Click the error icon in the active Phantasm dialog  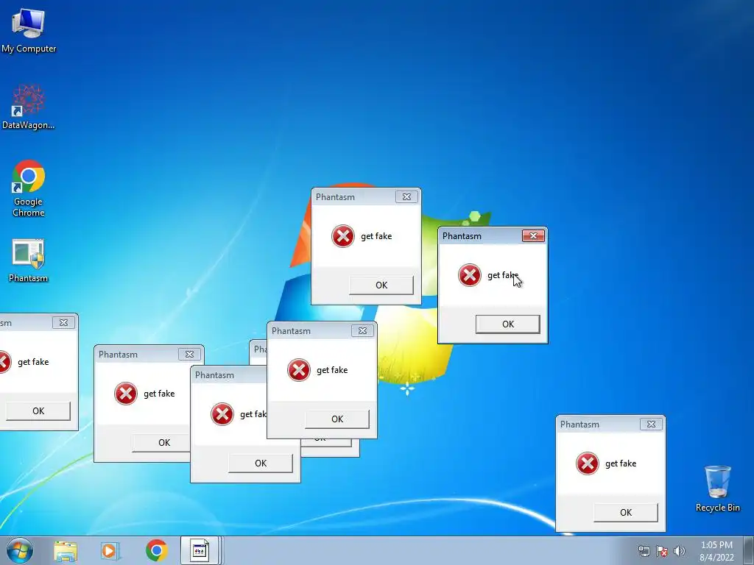pyautogui.click(x=470, y=275)
